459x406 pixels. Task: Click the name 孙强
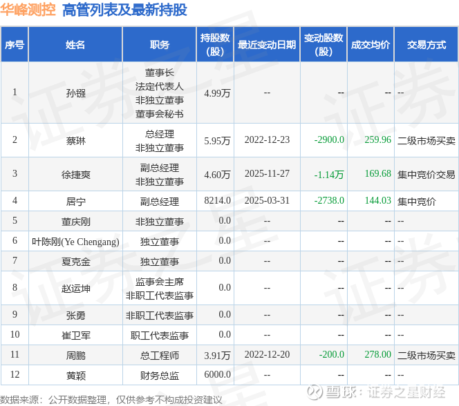(x=75, y=93)
